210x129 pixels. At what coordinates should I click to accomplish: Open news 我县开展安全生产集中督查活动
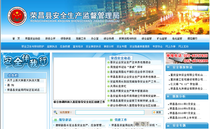(x=129, y=91)
